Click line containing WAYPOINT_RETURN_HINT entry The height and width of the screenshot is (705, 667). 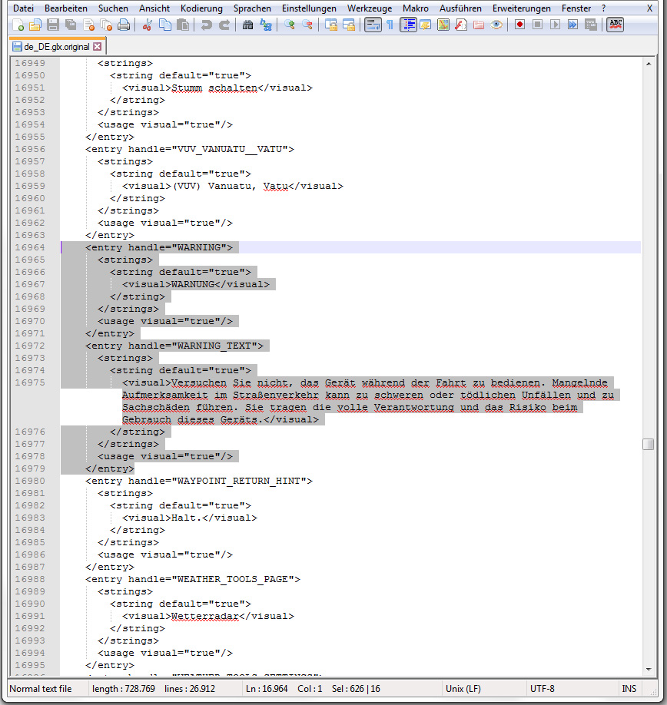pyautogui.click(x=198, y=481)
